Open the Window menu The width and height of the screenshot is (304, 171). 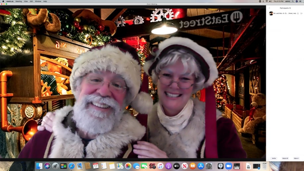[x=38, y=1]
